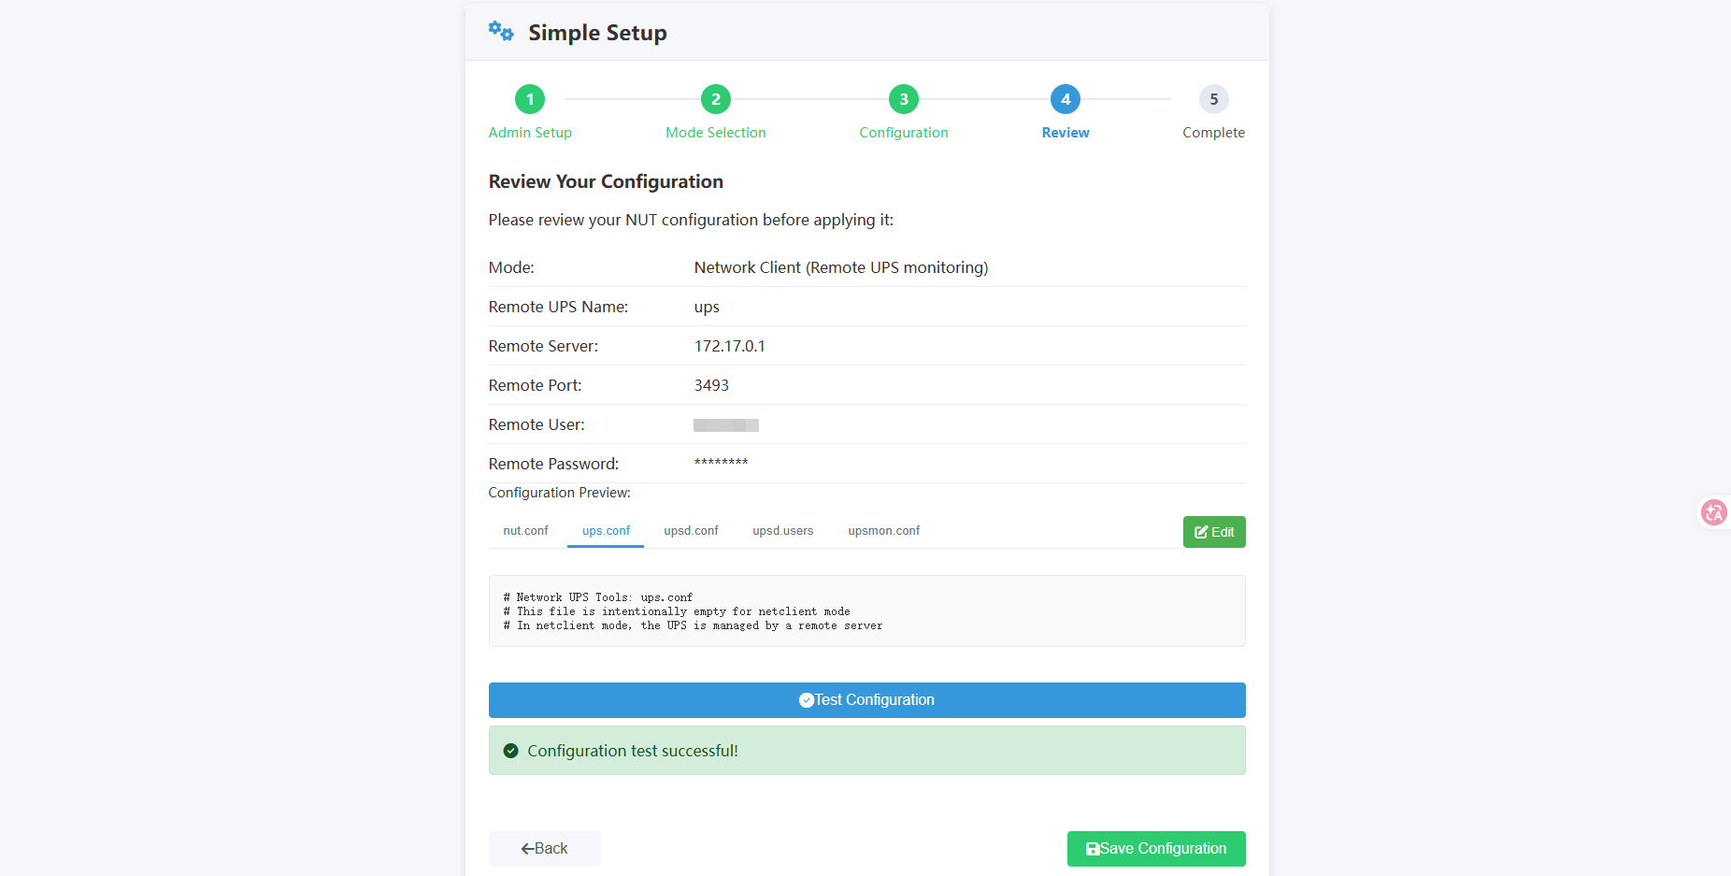The height and width of the screenshot is (876, 1731).
Task: Click the blurred Remote User value
Action: pyautogui.click(x=726, y=425)
